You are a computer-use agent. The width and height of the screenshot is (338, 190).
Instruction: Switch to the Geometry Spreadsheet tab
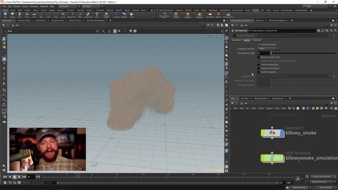coord(95,21)
